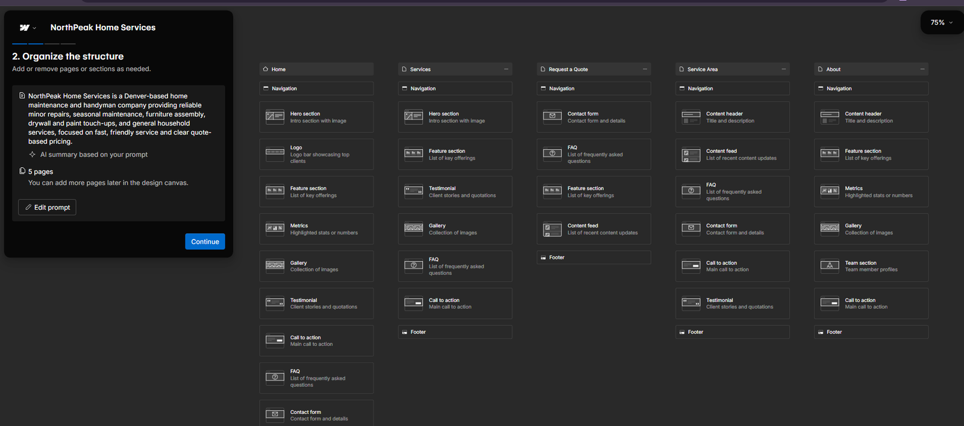
Task: Click Metrics section icon in Home page
Action: 275,229
